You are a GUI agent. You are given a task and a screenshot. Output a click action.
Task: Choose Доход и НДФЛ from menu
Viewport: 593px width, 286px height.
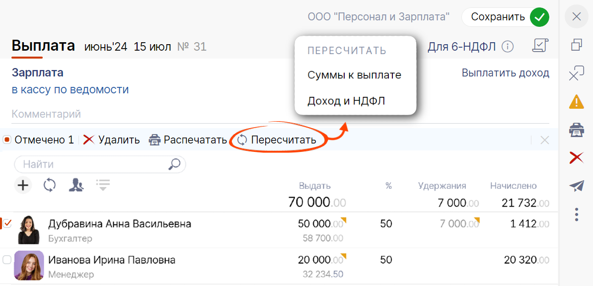(346, 101)
